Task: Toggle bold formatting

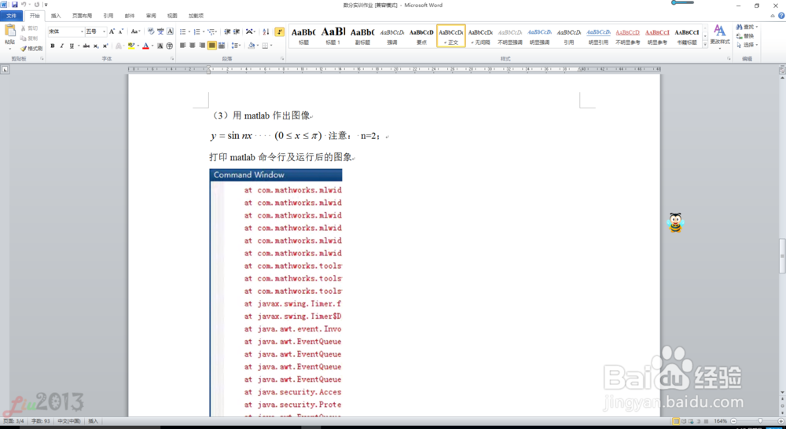Action: 53,46
